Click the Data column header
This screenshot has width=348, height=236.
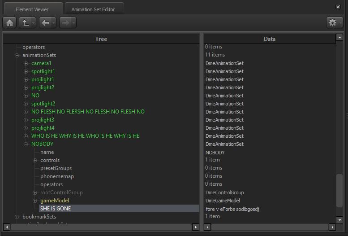click(269, 39)
